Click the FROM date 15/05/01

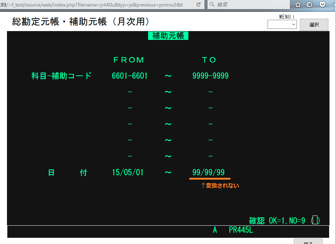pos(128,173)
